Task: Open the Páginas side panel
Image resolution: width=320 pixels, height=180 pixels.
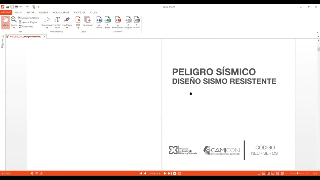Action: pyautogui.click(x=2, y=41)
